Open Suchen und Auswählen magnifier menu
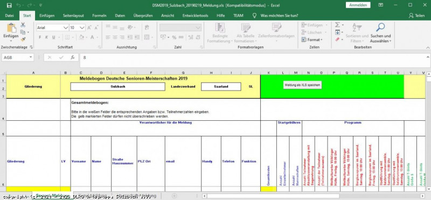Viewport: 431px width, 200px height. pyautogui.click(x=380, y=33)
